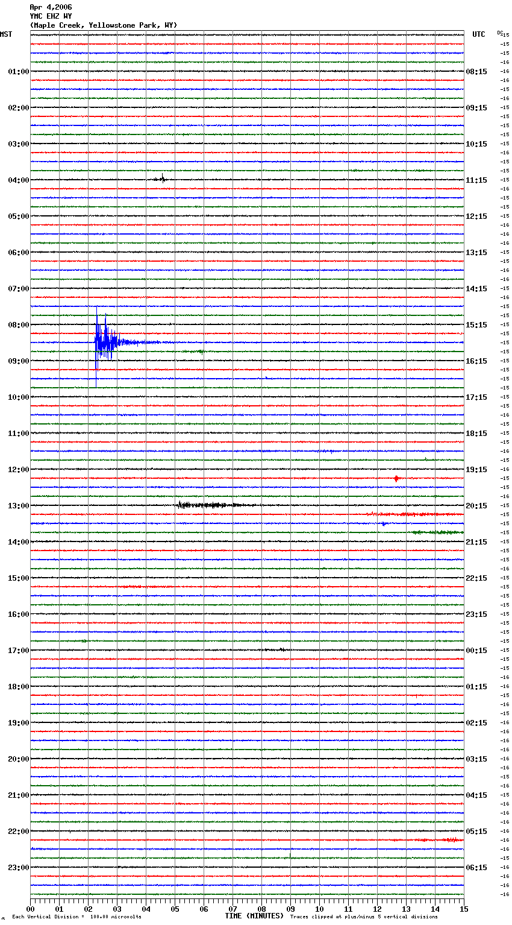The image size is (512, 925).
Task: Click the "13:15" UTC time label
Action: [x=476, y=253]
